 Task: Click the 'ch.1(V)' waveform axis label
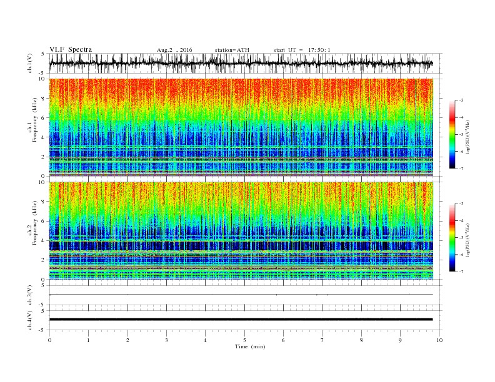coord(30,63)
